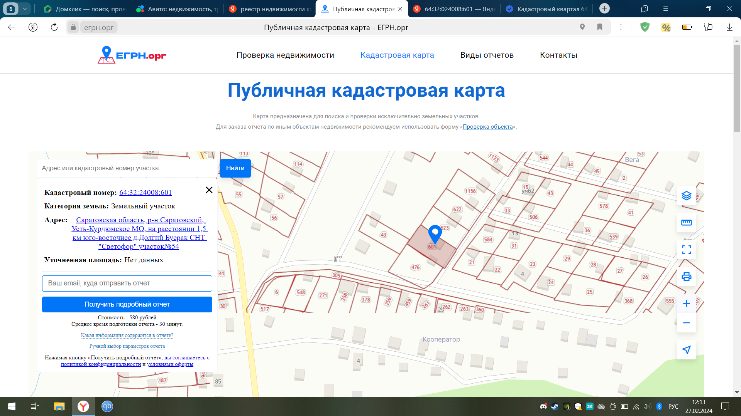
Task: Open the "Проверка недвижимости" menu item
Action: (285, 55)
